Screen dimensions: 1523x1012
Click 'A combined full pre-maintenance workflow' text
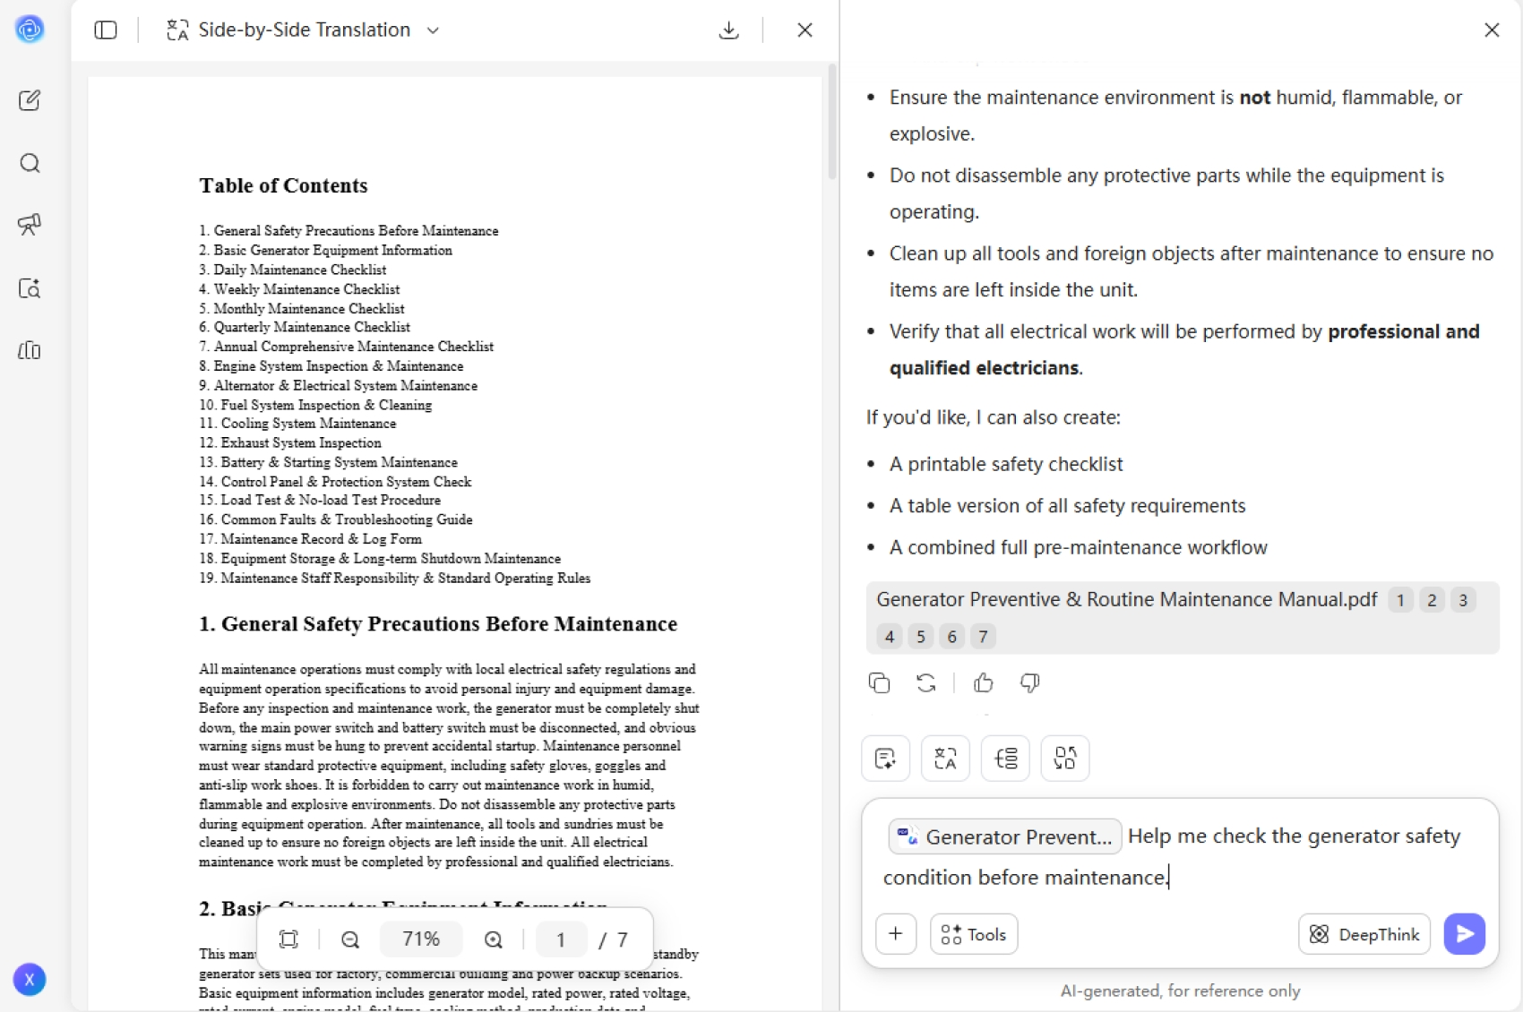(1079, 547)
